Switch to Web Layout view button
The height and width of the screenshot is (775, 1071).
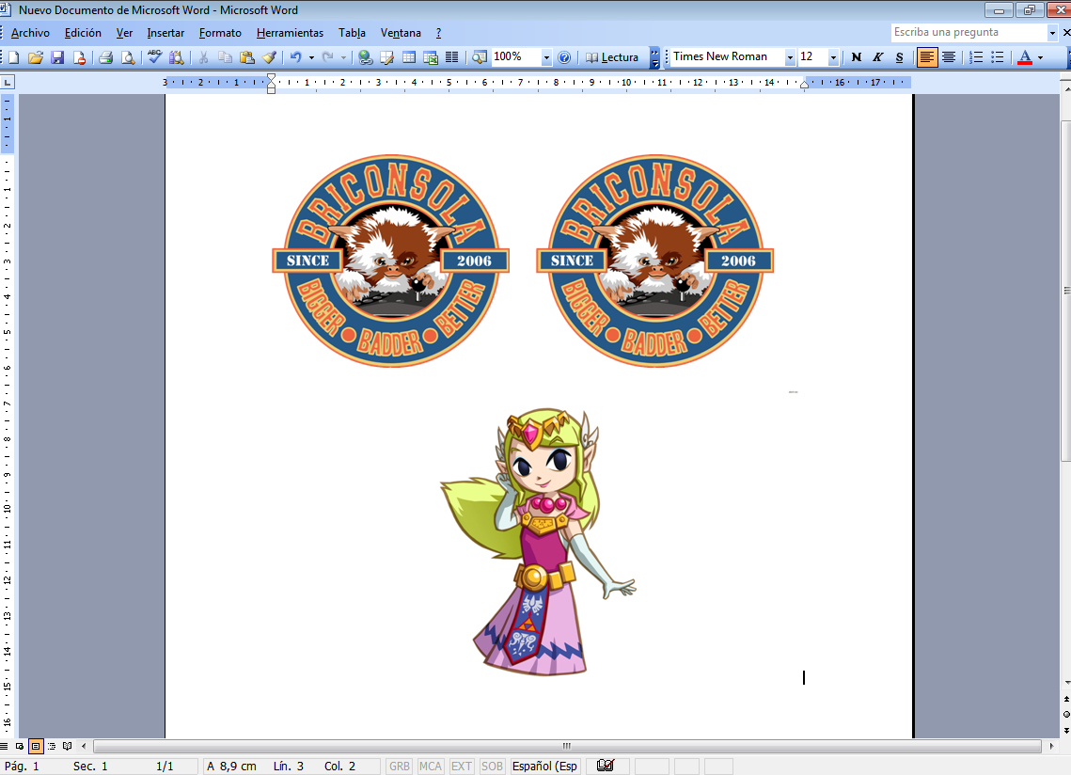tap(20, 746)
